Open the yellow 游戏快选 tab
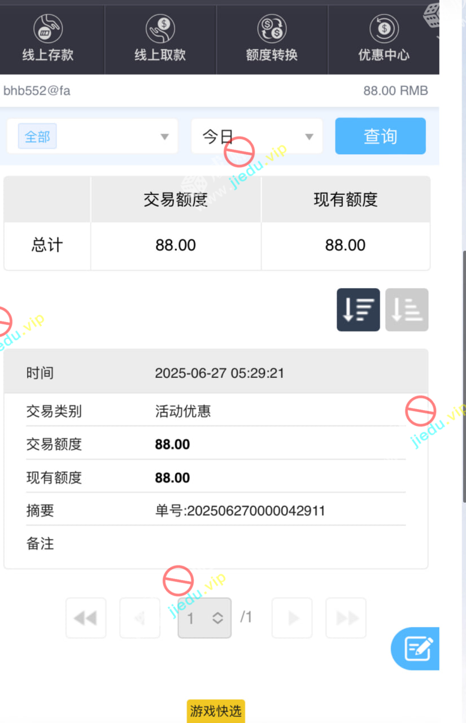The height and width of the screenshot is (723, 466). click(216, 711)
